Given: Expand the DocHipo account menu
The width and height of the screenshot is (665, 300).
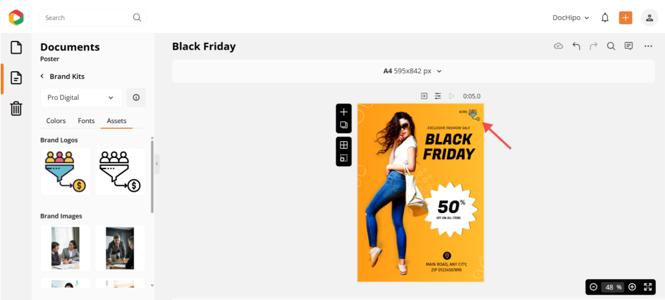Looking at the screenshot, I should tap(571, 17).
